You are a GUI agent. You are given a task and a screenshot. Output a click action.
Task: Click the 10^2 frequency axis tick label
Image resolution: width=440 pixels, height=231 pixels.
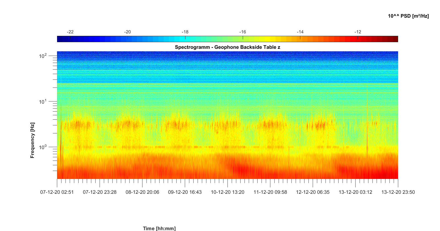click(x=43, y=56)
